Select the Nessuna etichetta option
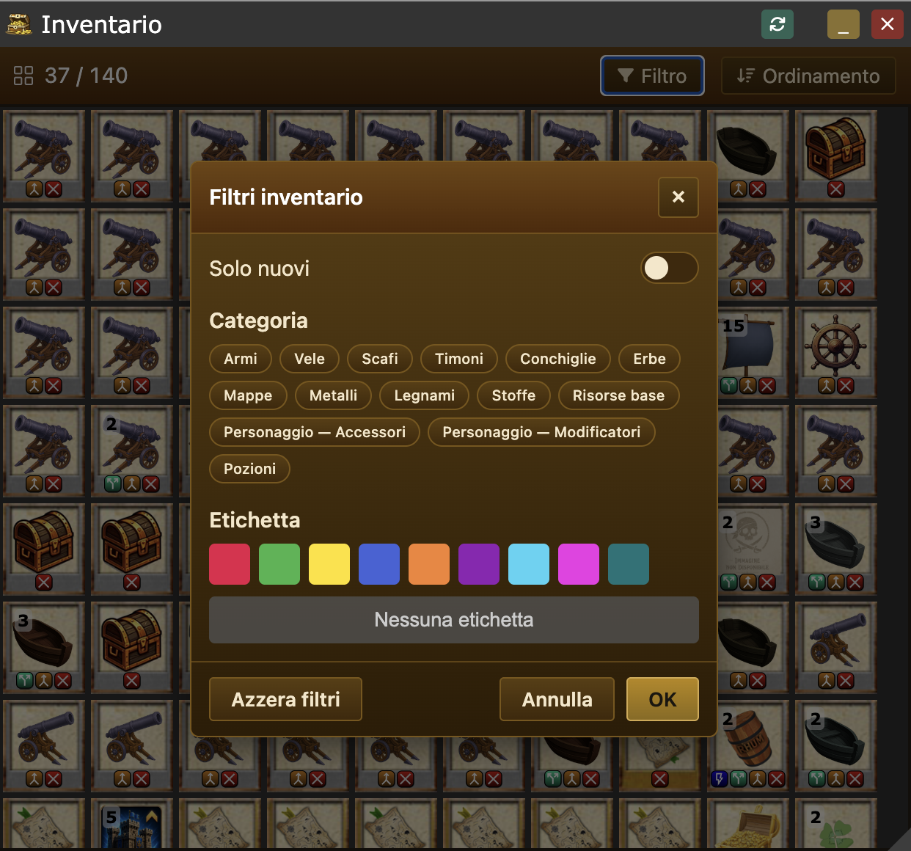Image resolution: width=911 pixels, height=851 pixels. tap(454, 620)
